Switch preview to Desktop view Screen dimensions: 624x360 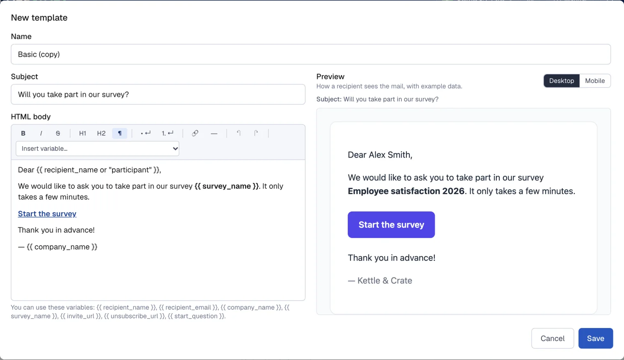[x=562, y=81]
